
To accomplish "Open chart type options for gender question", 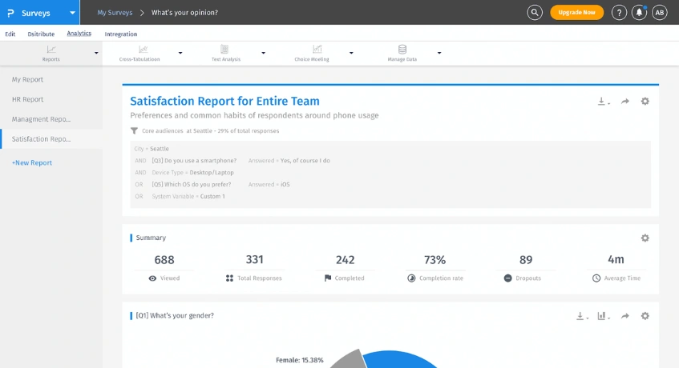I will 603,316.
